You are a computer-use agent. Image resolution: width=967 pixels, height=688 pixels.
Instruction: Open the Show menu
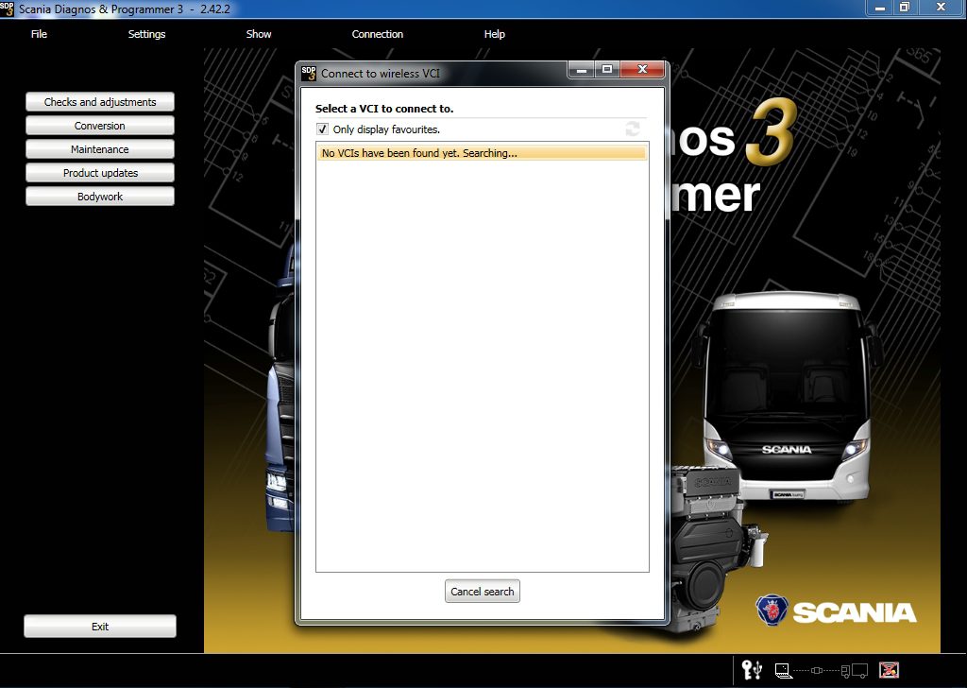pyautogui.click(x=258, y=34)
